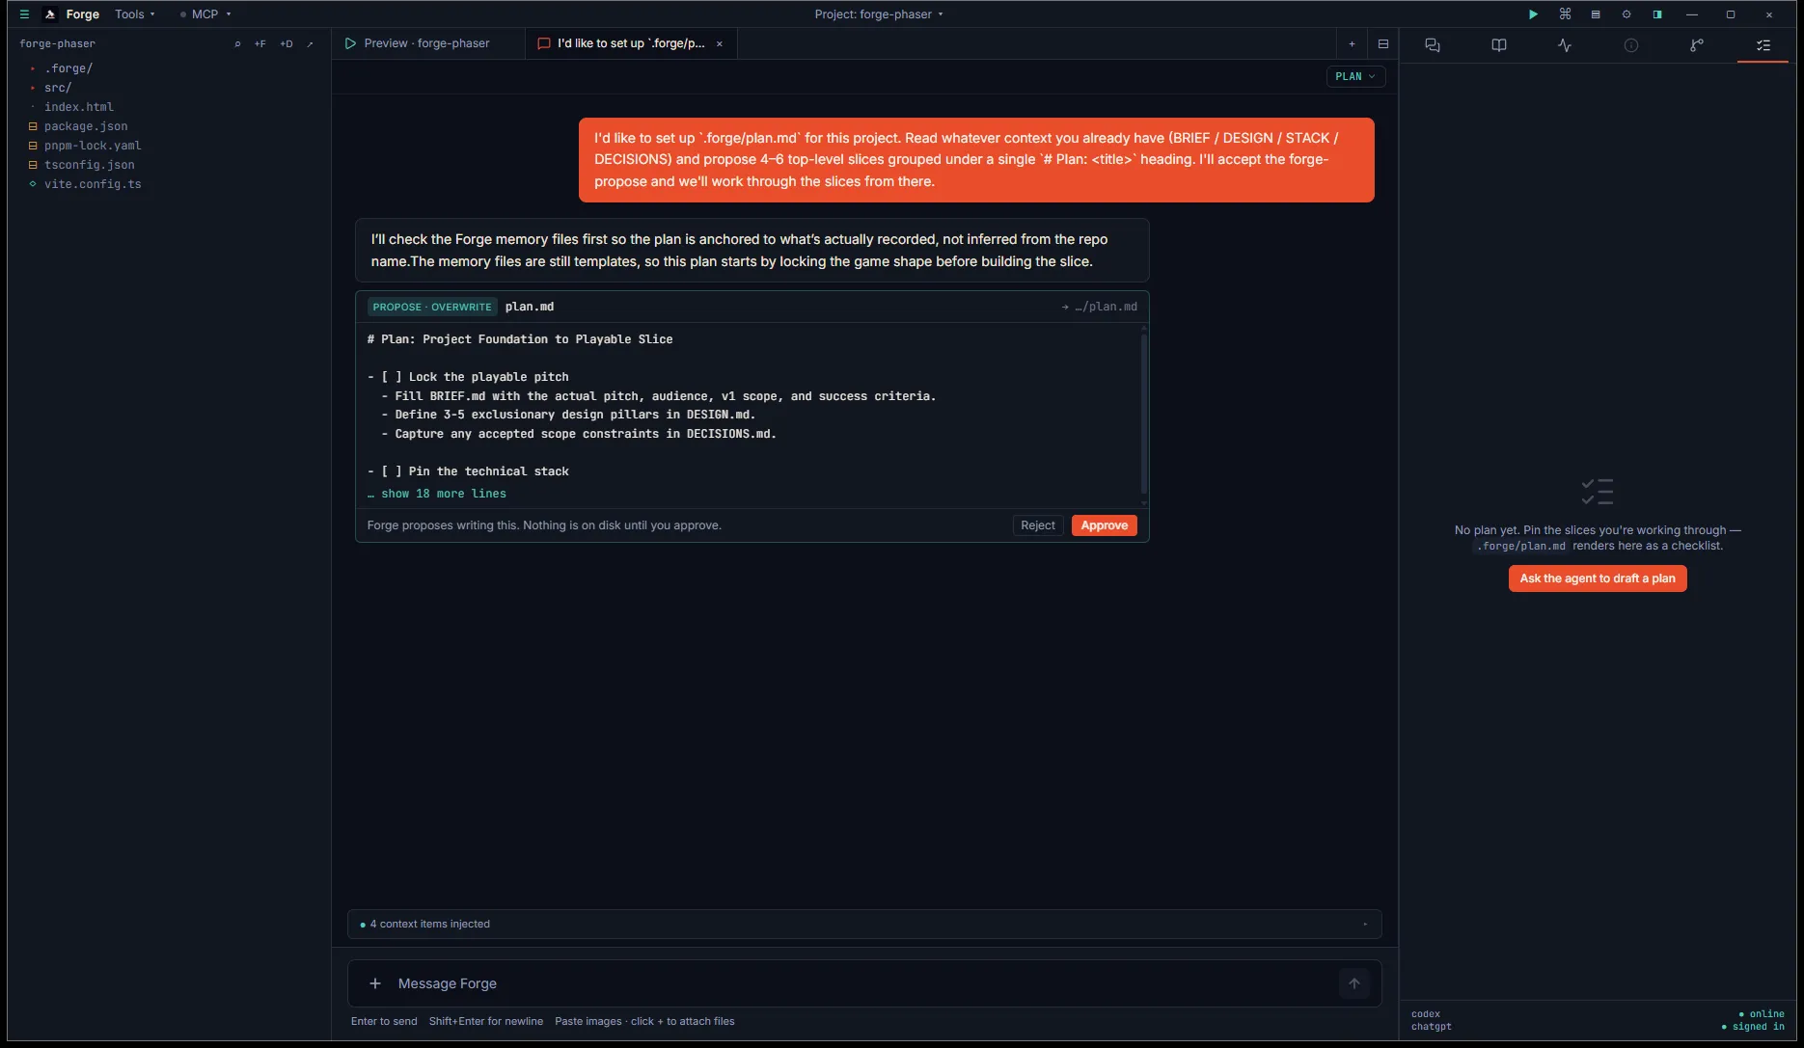
Task: Click the PROPOSE · OVERWRITE badge
Action: pyautogui.click(x=432, y=307)
